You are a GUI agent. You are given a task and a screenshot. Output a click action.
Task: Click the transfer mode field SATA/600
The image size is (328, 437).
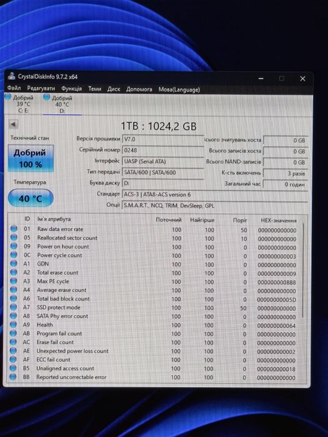[163, 172]
